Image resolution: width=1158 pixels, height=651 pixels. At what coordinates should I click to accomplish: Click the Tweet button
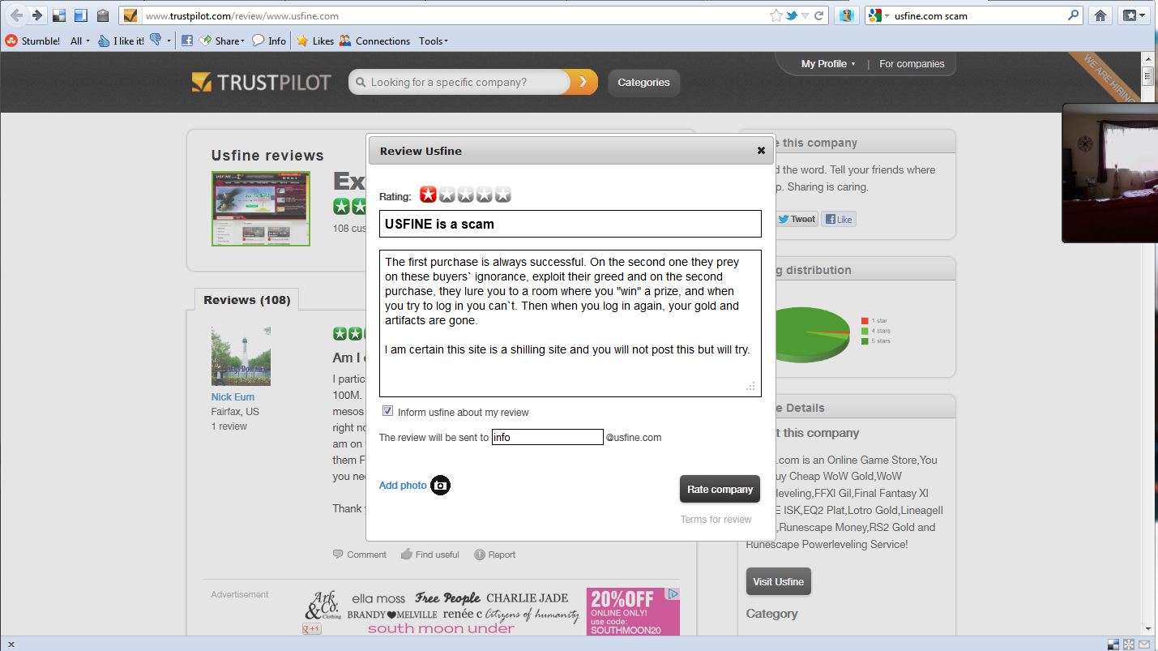(x=797, y=219)
